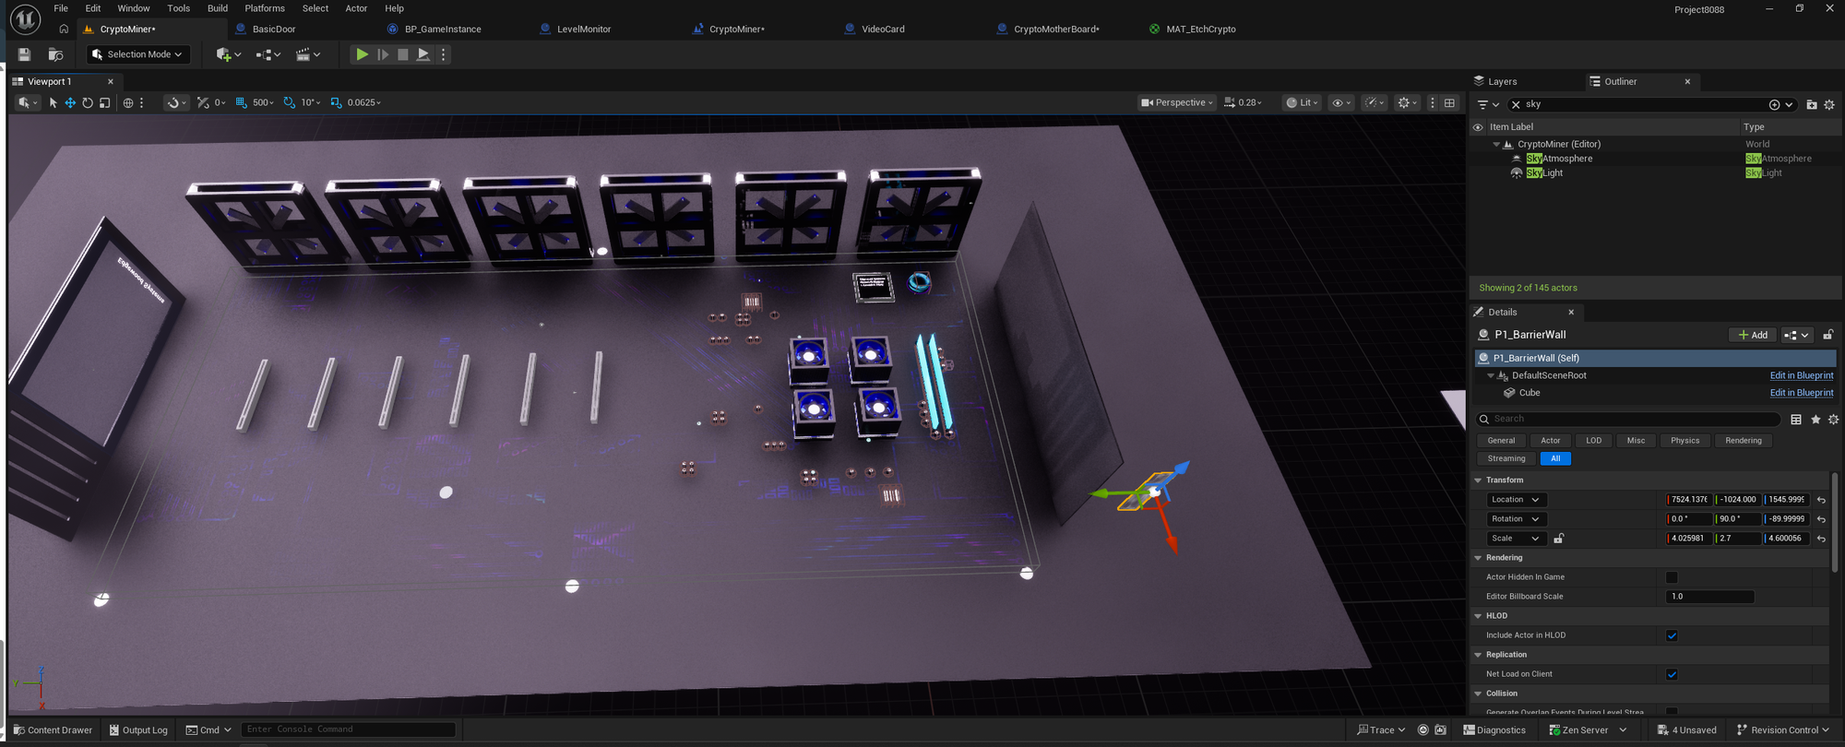The image size is (1845, 747).
Task: Show only favorites with star icon
Action: [x=1815, y=419]
